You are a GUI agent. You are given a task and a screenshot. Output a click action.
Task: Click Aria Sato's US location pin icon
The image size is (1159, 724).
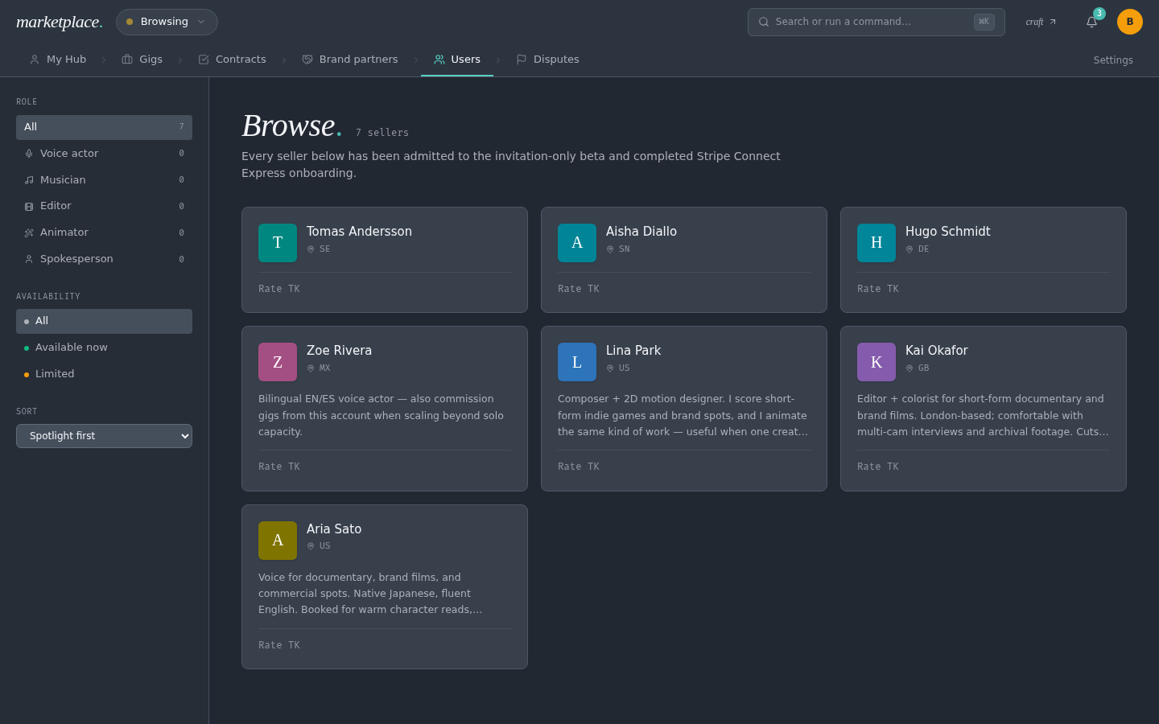311,546
